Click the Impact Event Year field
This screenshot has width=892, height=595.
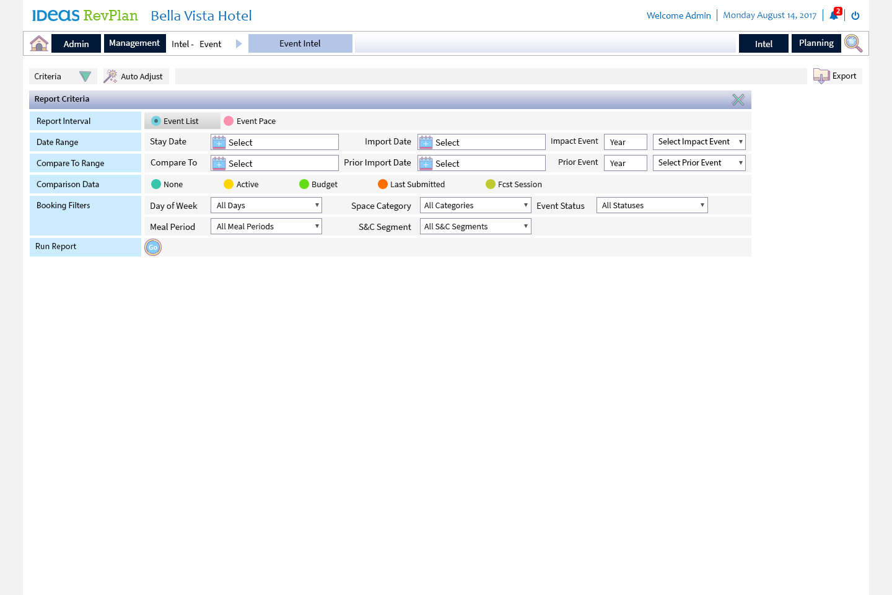[x=625, y=142]
